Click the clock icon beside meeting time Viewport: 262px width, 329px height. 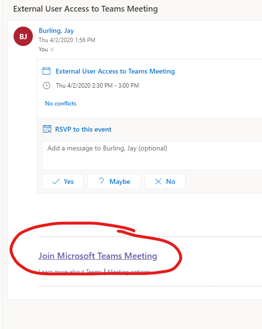pyautogui.click(x=46, y=86)
